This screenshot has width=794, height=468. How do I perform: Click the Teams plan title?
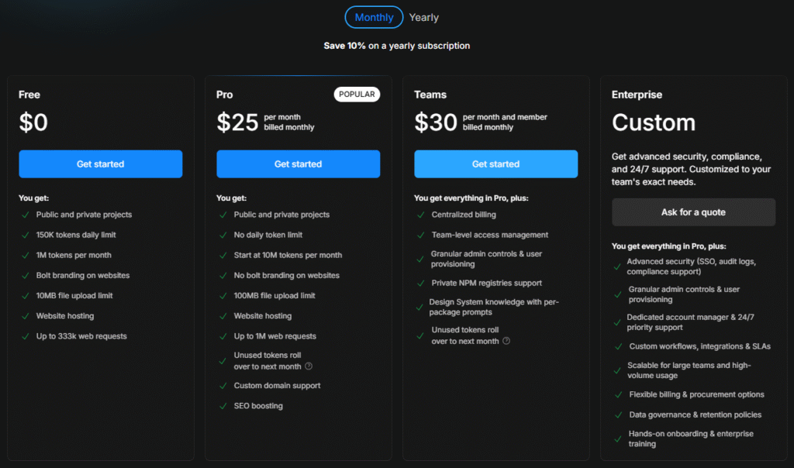click(x=430, y=95)
